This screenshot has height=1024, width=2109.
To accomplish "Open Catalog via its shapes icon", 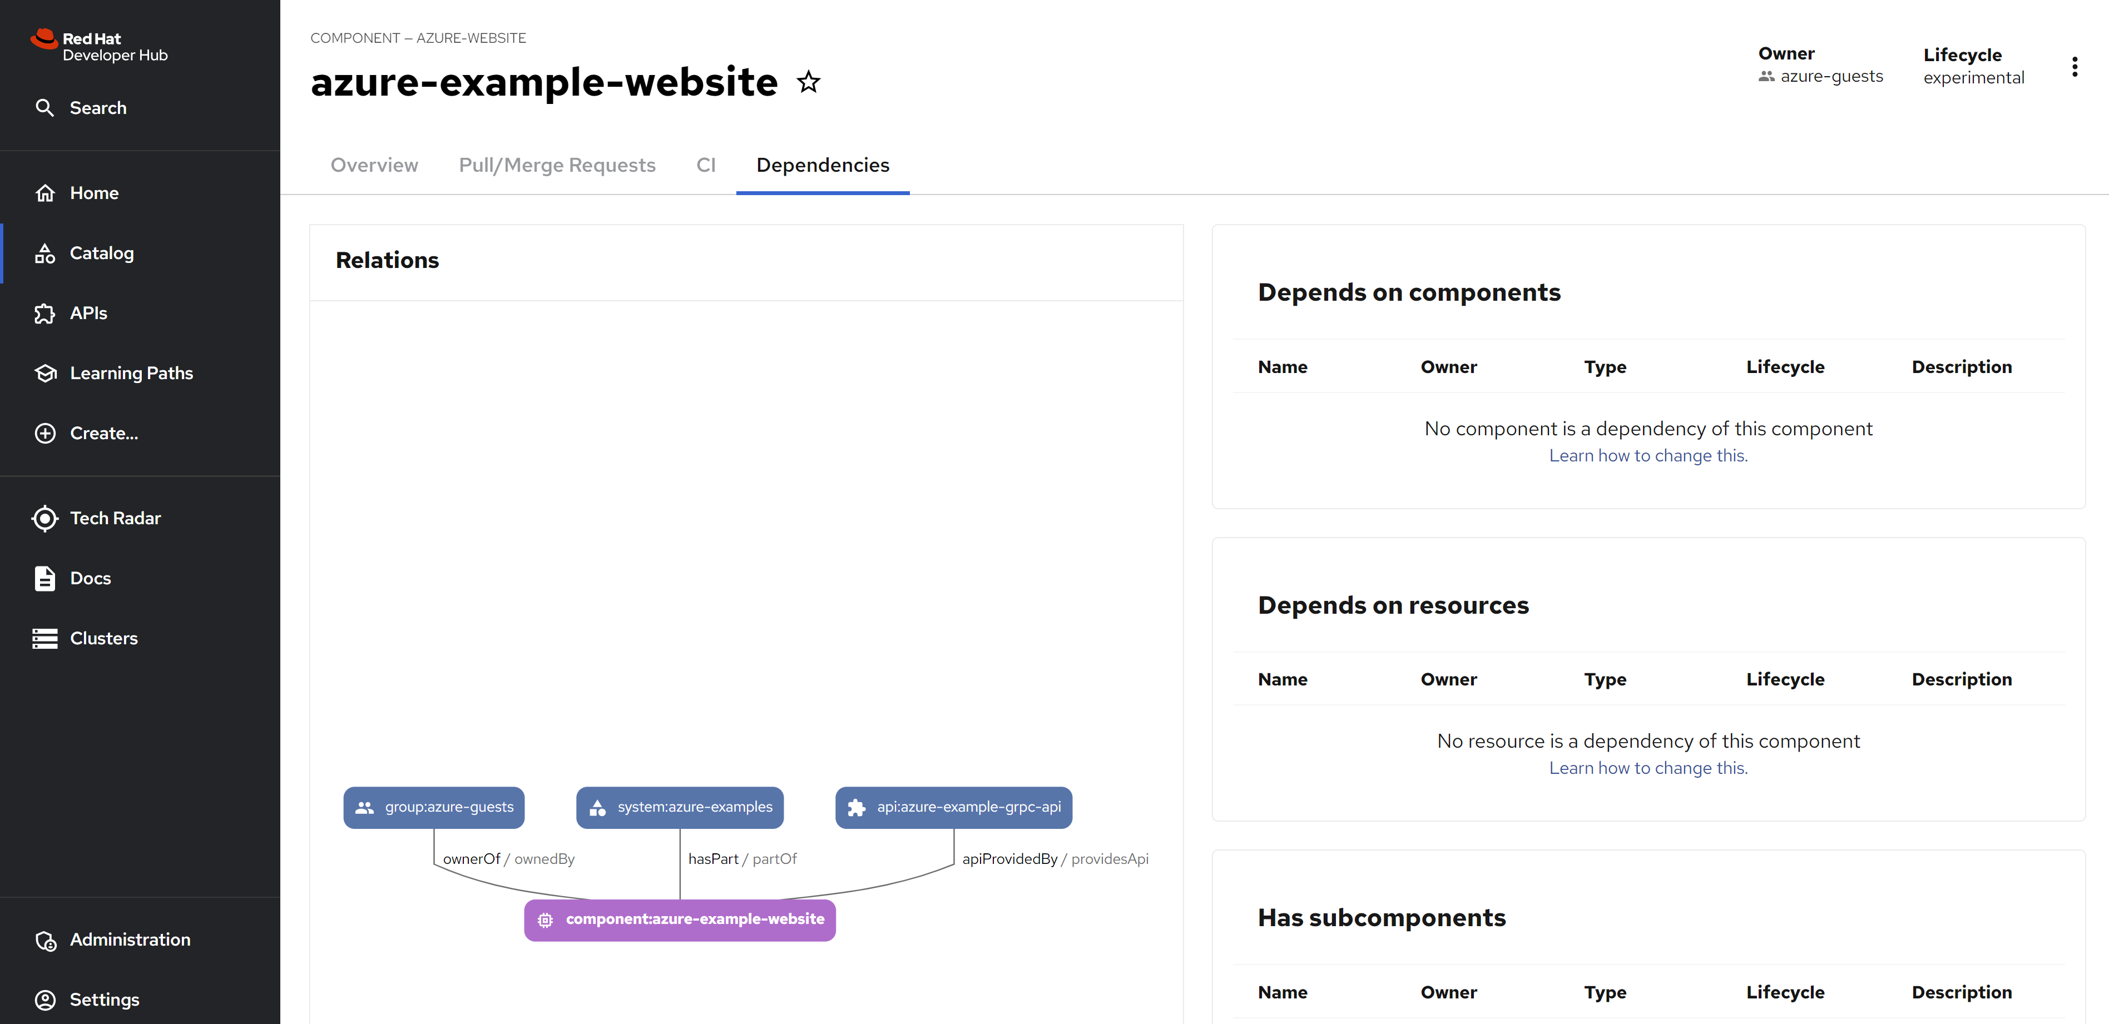I will tap(45, 253).
